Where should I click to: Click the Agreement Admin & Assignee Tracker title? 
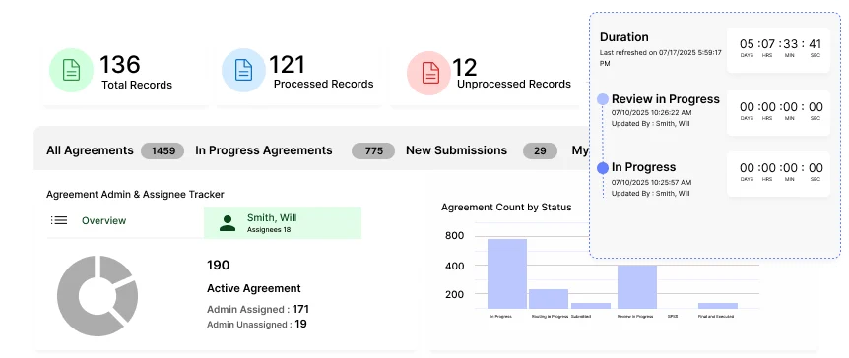(135, 194)
